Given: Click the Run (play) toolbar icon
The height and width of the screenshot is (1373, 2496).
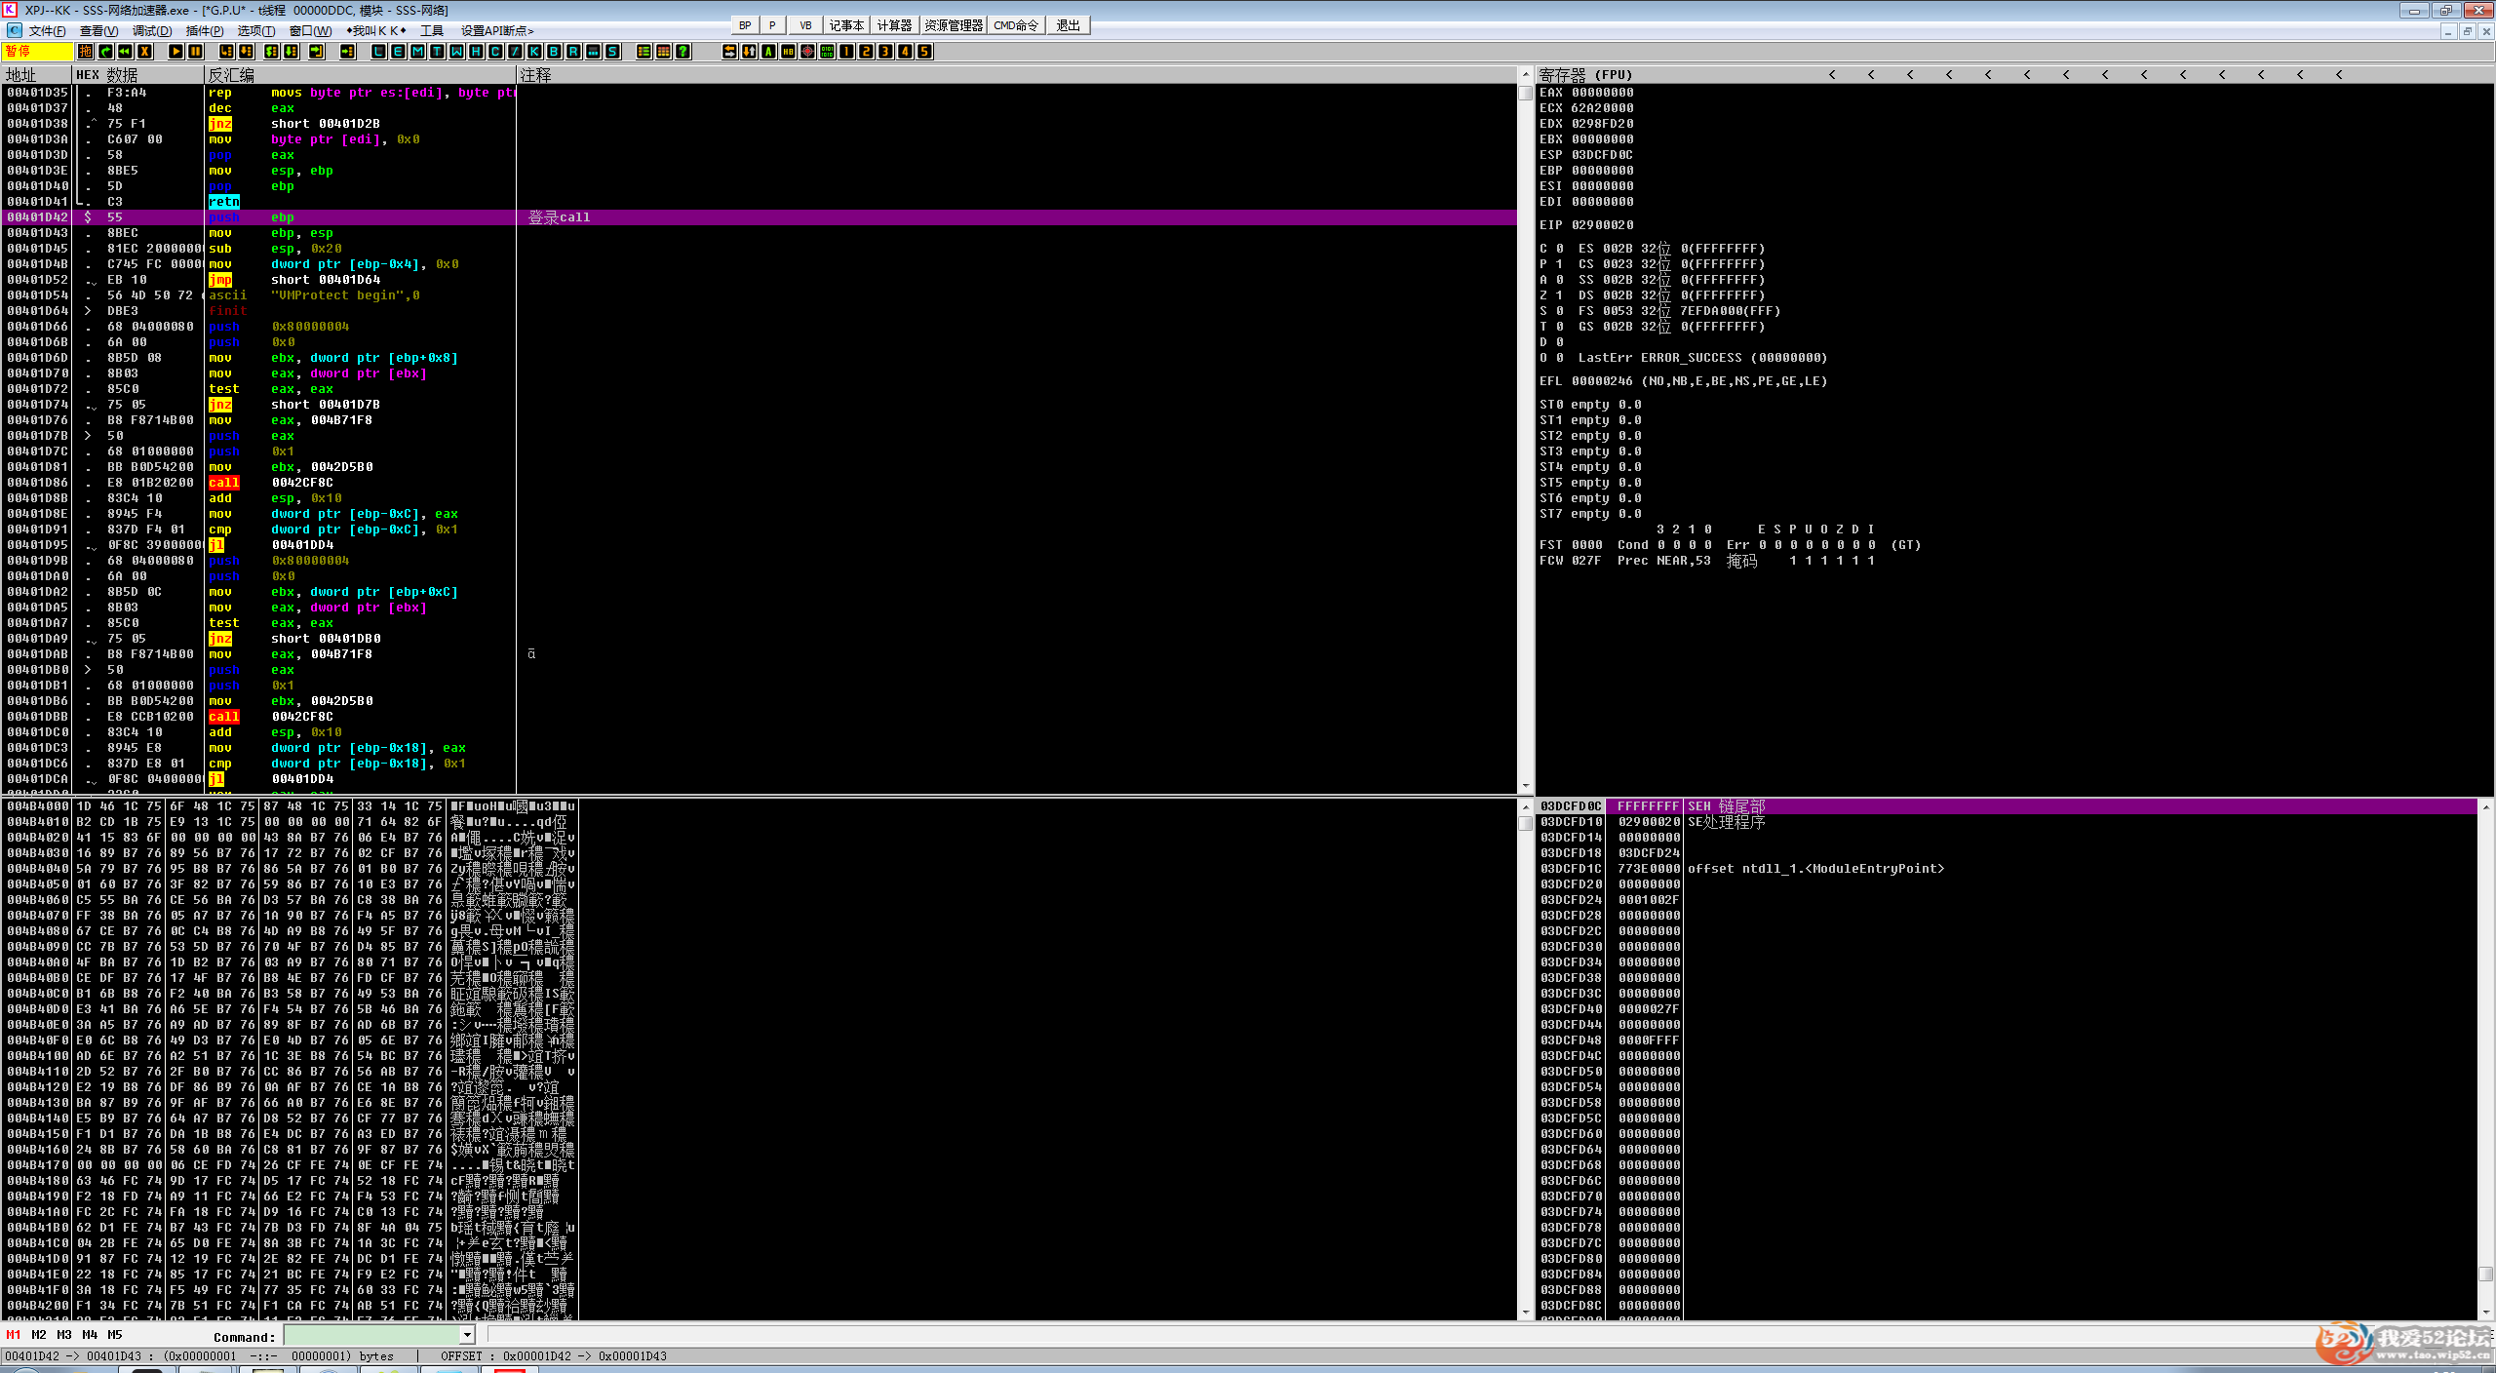Looking at the screenshot, I should tap(175, 52).
